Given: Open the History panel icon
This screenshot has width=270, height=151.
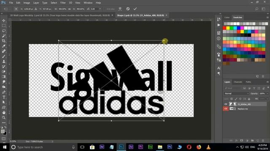Looking at the screenshot, I should [x=219, y=19].
